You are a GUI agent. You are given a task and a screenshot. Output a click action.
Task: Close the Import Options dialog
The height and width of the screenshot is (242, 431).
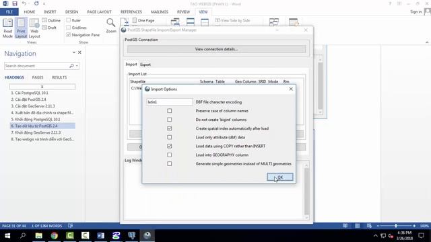(291, 89)
